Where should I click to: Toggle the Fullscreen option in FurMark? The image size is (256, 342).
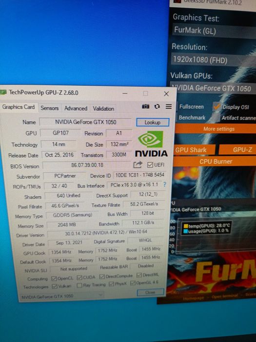tap(191, 107)
